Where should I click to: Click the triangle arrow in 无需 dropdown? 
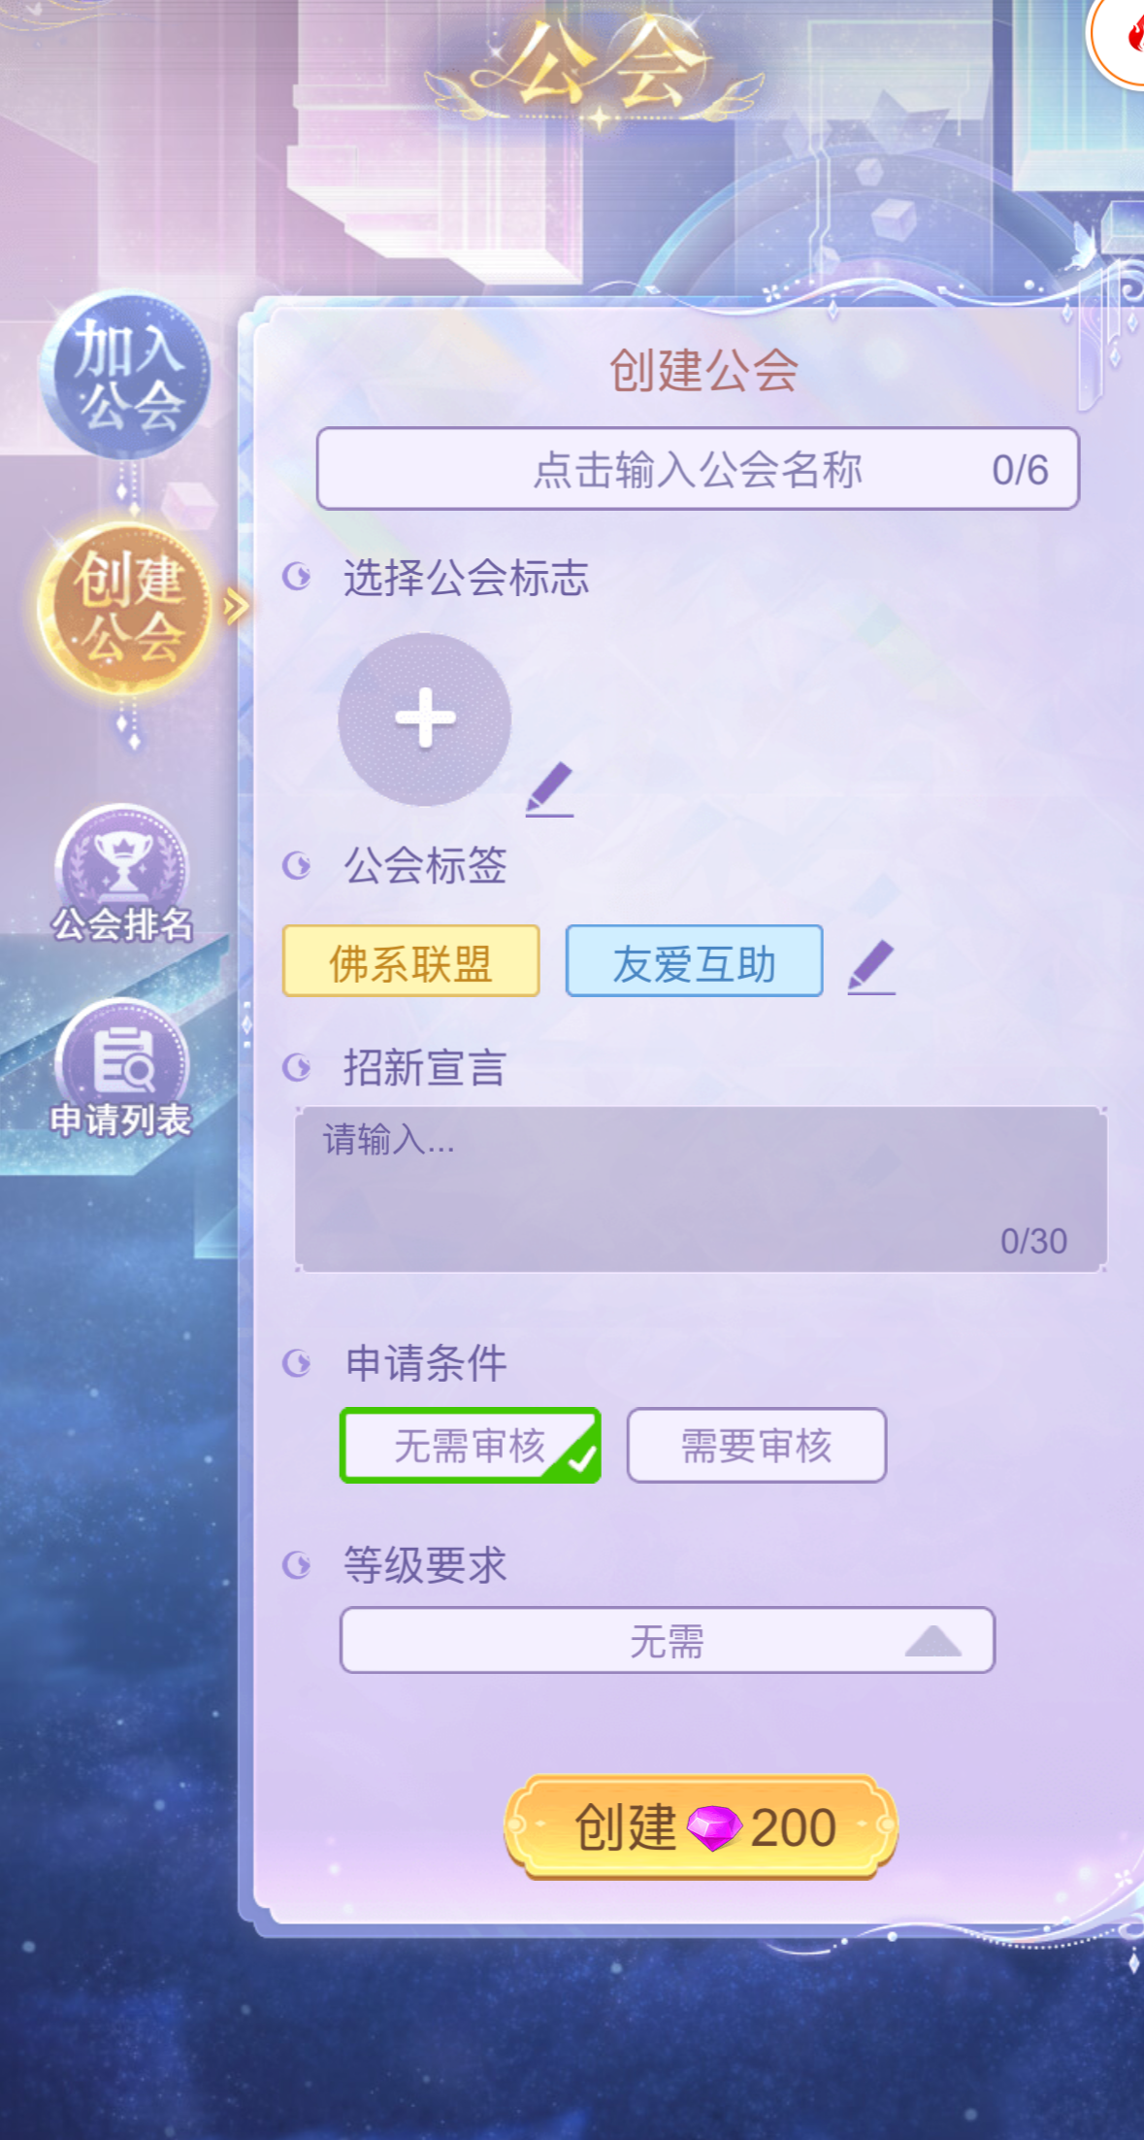(x=932, y=1640)
